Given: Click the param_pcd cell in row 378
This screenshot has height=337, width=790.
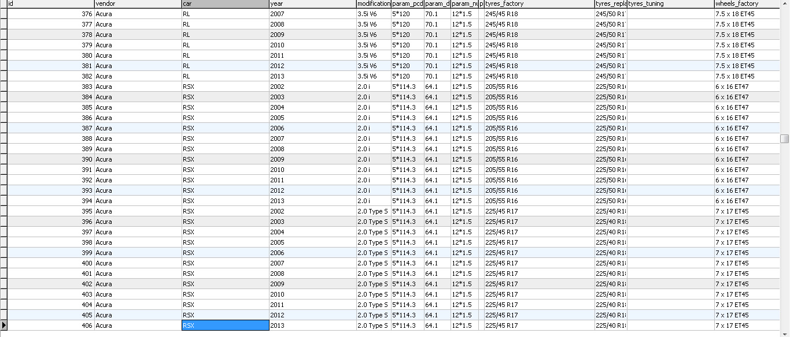Looking at the screenshot, I should [x=407, y=35].
